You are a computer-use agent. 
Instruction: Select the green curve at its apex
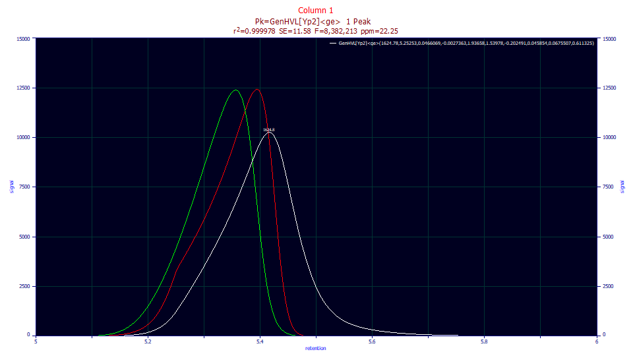pyautogui.click(x=236, y=90)
